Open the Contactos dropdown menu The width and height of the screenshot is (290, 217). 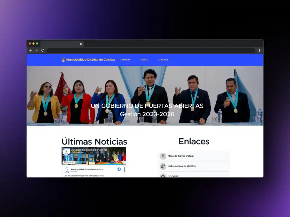coord(164,59)
